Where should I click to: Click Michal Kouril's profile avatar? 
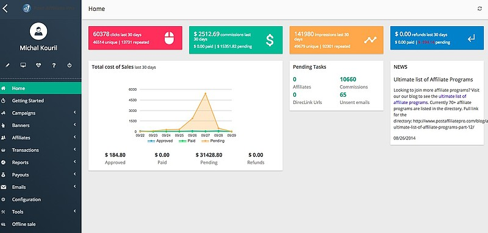click(38, 31)
